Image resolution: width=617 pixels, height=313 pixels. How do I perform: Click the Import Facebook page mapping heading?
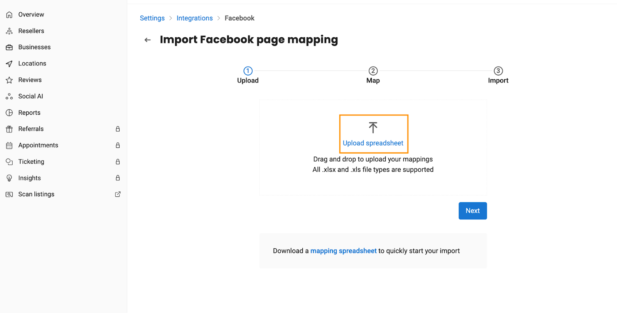249,40
